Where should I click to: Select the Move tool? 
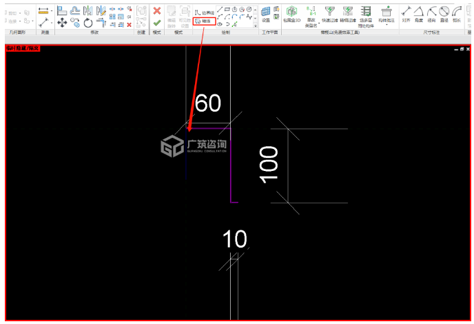point(62,22)
